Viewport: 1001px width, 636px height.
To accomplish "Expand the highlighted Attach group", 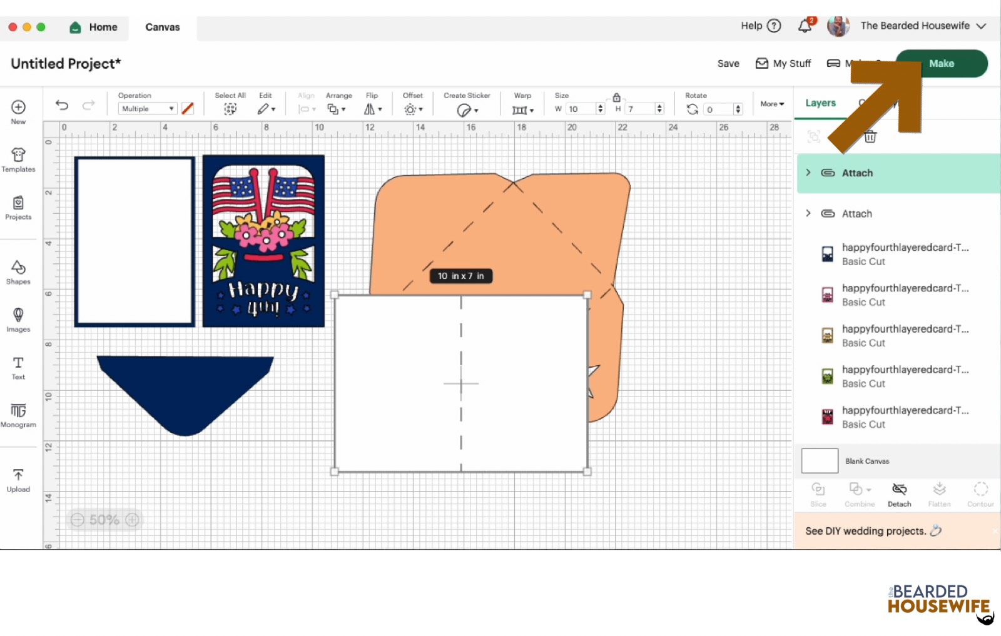I will (x=808, y=173).
